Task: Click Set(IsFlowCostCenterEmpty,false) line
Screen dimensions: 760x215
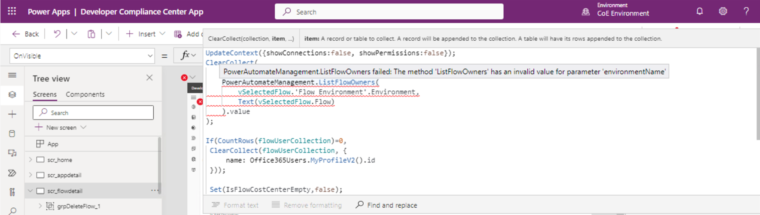Action: (276, 189)
